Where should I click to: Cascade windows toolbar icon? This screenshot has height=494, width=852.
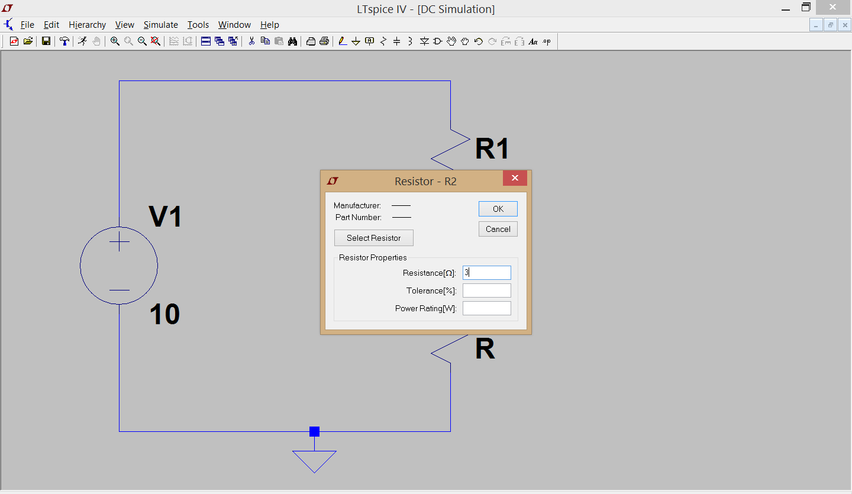[x=220, y=41]
